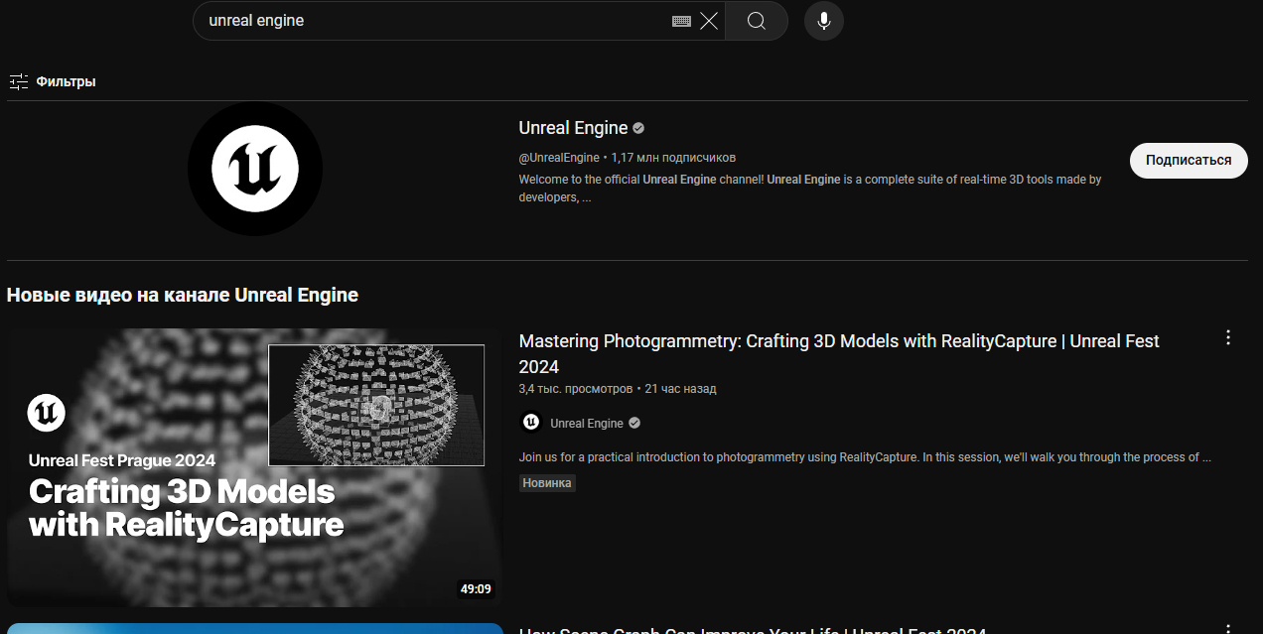Image resolution: width=1263 pixels, height=634 pixels.
Task: Click Unreal Engine channel name in channel card
Action: (x=573, y=128)
